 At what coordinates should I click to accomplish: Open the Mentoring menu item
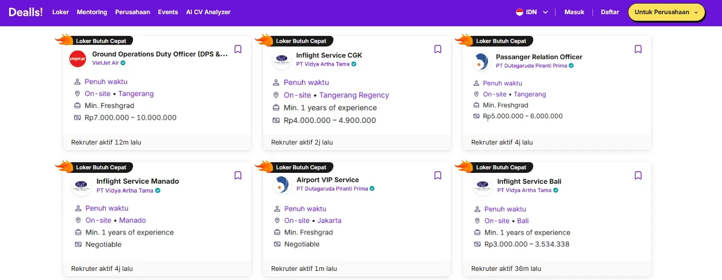[92, 12]
